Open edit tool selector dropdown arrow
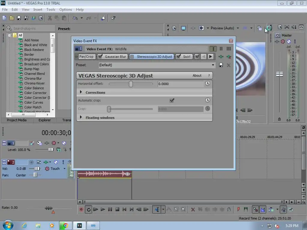 coord(163,209)
